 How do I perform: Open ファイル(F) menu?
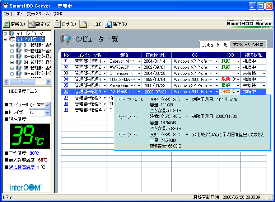point(13,14)
